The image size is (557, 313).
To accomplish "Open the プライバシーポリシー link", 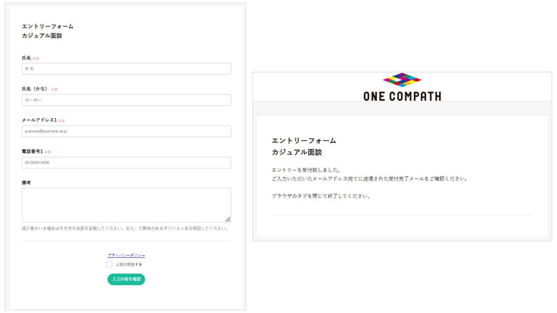I will tap(126, 255).
